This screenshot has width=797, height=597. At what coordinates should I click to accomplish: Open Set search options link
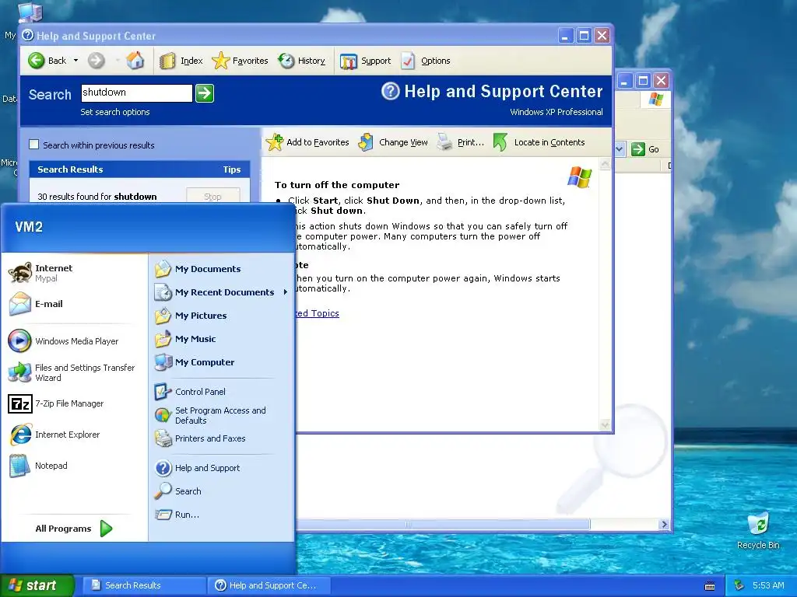point(115,112)
